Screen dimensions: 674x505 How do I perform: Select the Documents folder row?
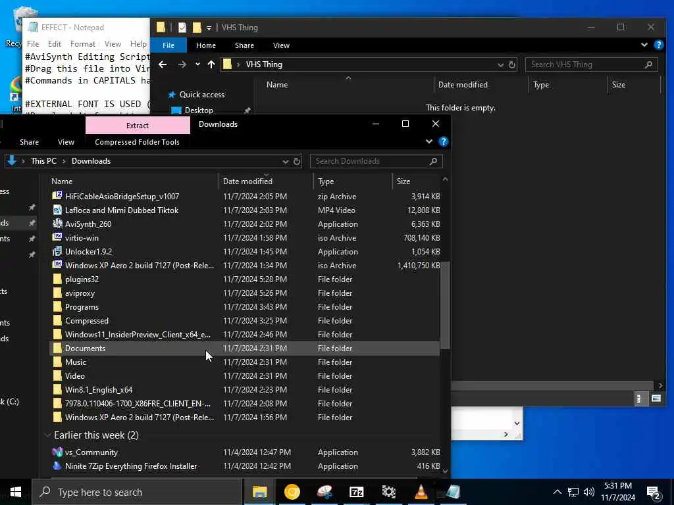245,349
